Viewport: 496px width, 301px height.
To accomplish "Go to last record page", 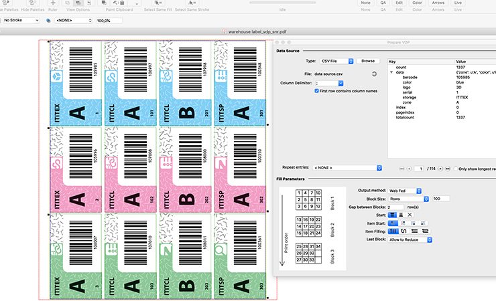I will pyautogui.click(x=448, y=169).
